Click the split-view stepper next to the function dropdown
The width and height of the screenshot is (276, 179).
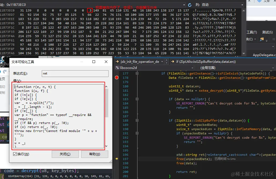[166, 62]
